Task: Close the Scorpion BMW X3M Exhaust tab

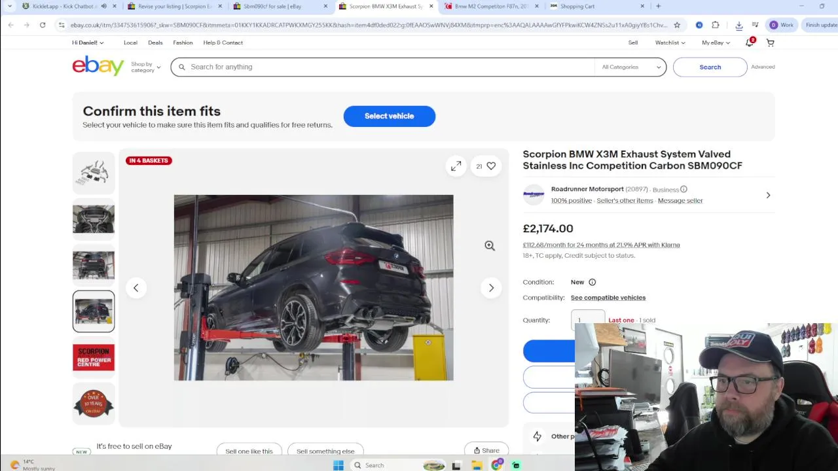Action: (431, 6)
